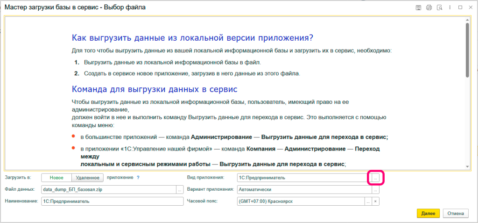
Task: Click the print icon in title bar
Action: (x=429, y=7)
